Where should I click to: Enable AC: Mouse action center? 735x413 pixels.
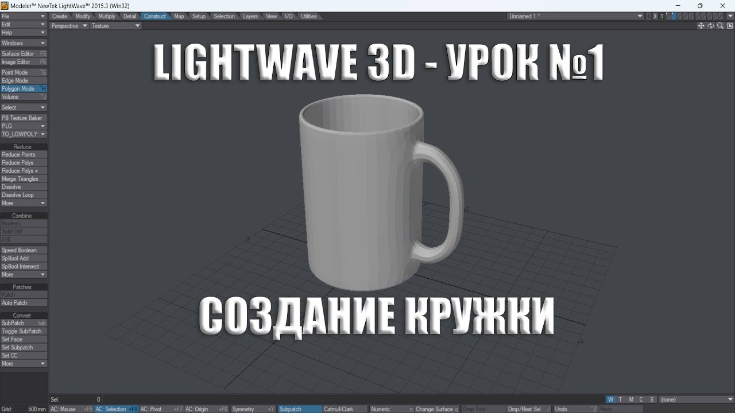71,409
